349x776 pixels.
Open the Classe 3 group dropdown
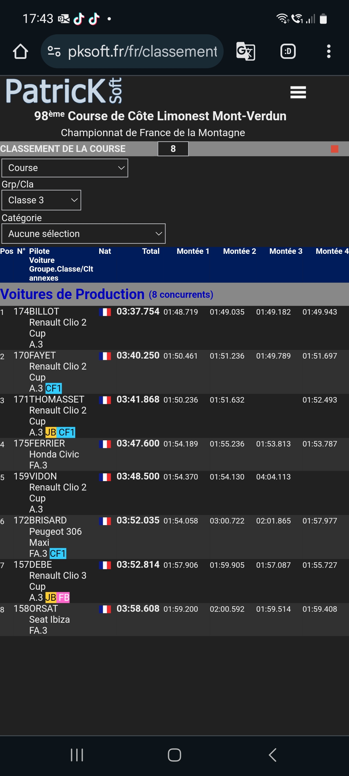pyautogui.click(x=41, y=200)
